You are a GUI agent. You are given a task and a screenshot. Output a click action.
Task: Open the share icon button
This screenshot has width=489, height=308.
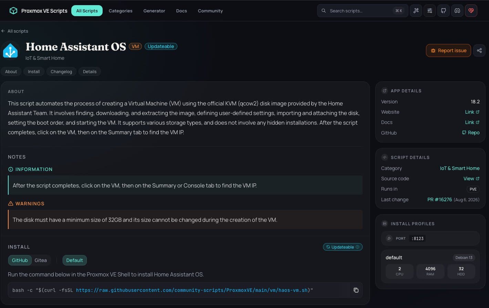[x=479, y=50]
